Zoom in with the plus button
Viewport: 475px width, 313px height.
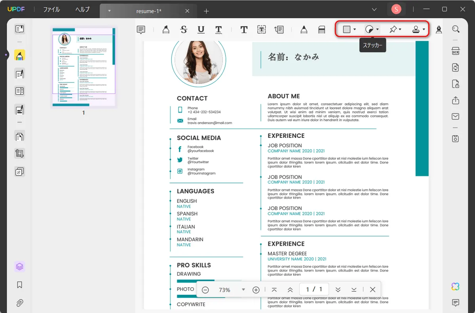point(256,290)
